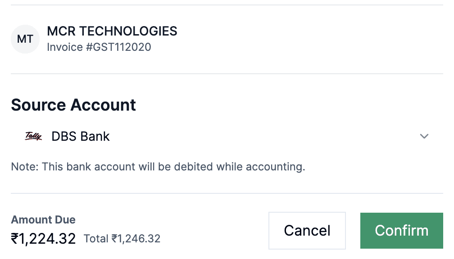Click the Amount Due value ₹1,224.32
The height and width of the screenshot is (259, 454).
tap(43, 238)
